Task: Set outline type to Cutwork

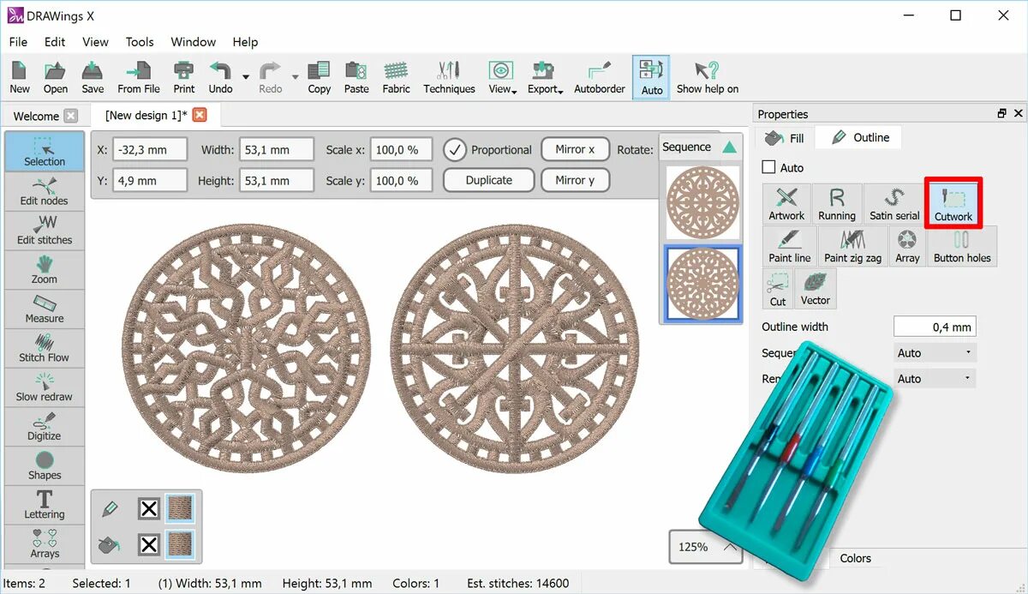Action: click(953, 205)
